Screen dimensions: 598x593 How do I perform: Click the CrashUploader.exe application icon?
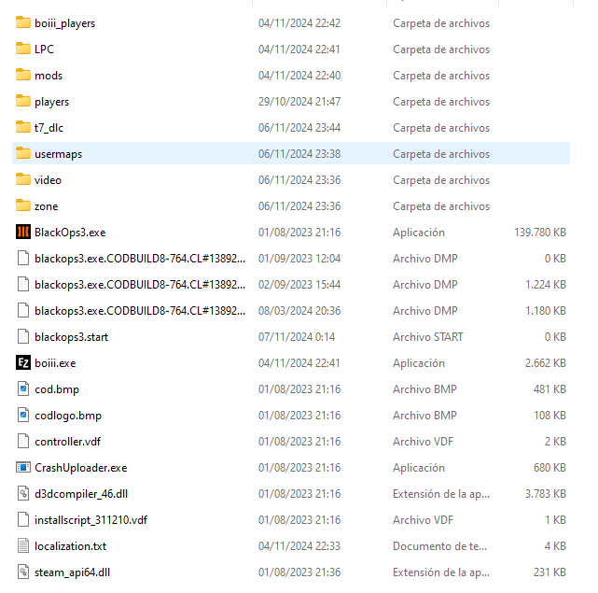coord(23,467)
